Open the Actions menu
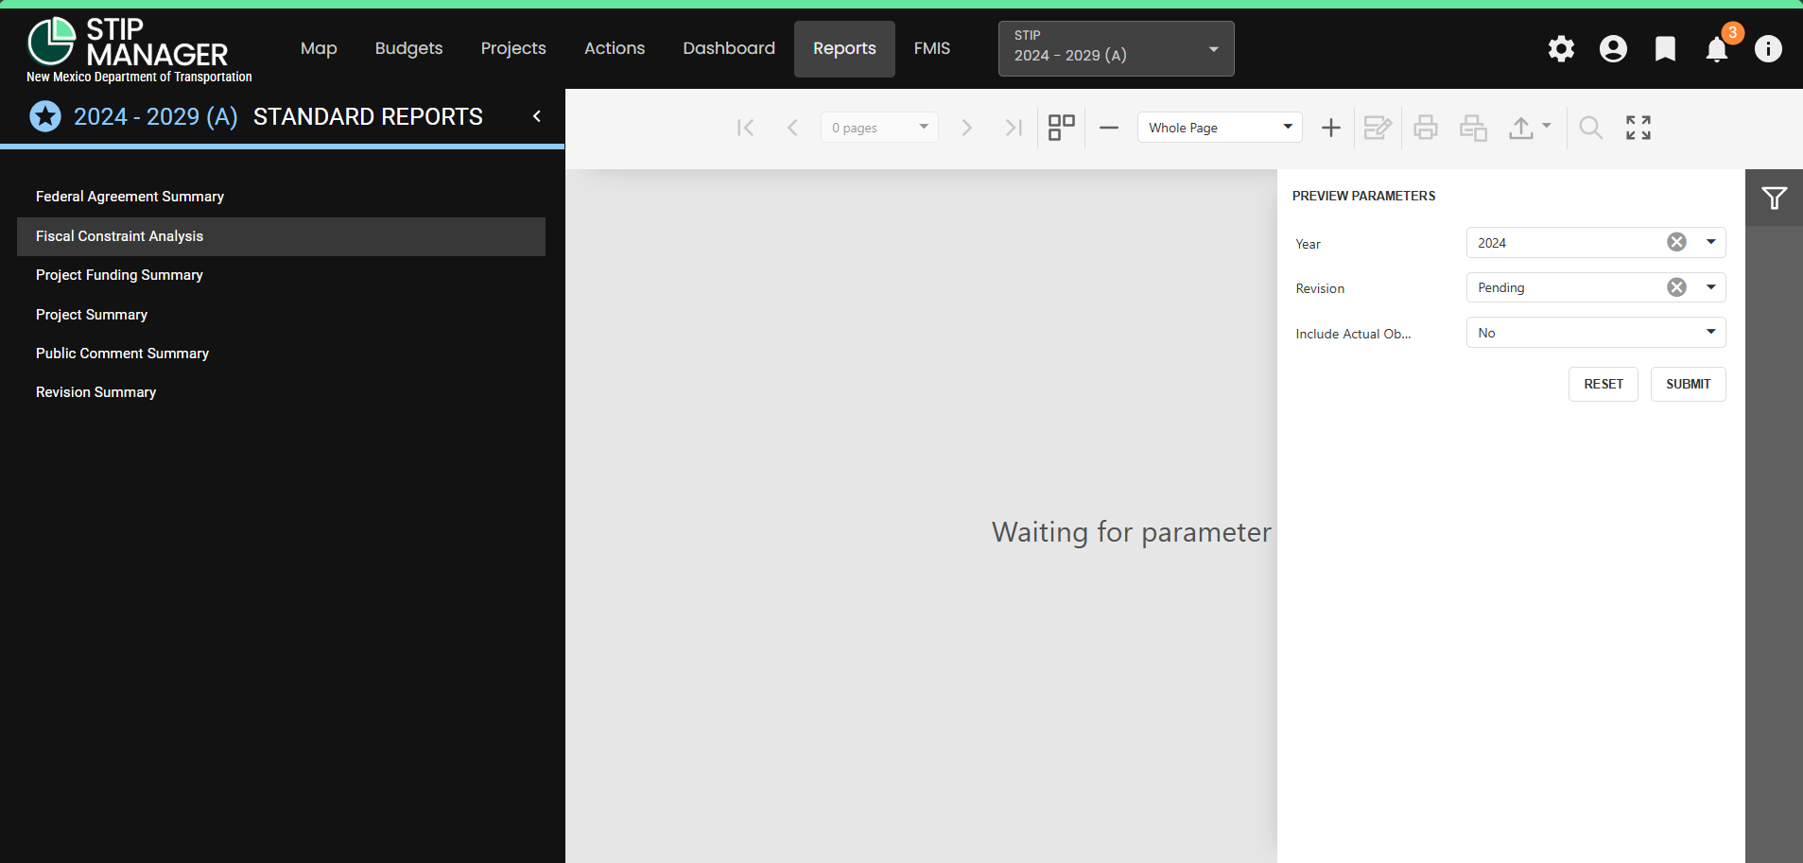 (615, 48)
